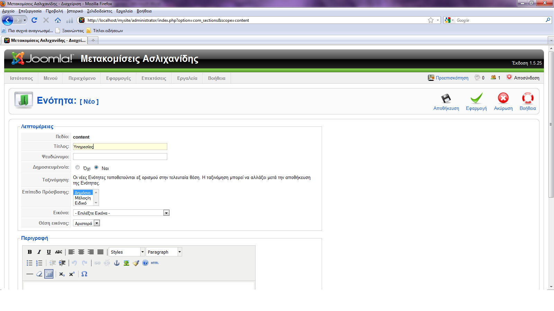Edit the HTML source

coord(155,263)
